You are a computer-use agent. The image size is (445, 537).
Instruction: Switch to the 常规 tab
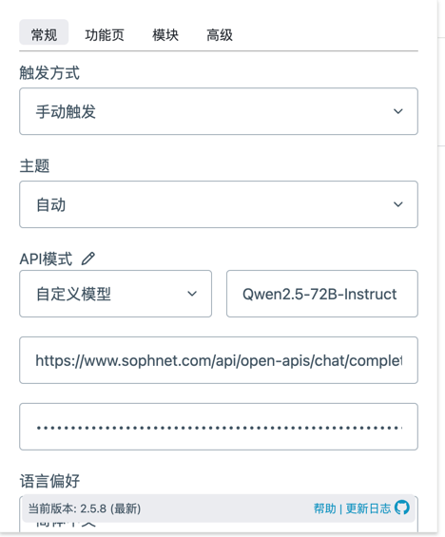tap(44, 32)
